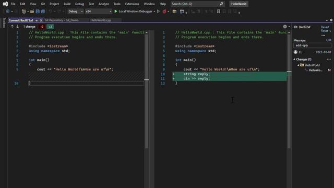Click Edit link next to Message
Image resolution: width=334 pixels, height=188 pixels.
point(329,40)
